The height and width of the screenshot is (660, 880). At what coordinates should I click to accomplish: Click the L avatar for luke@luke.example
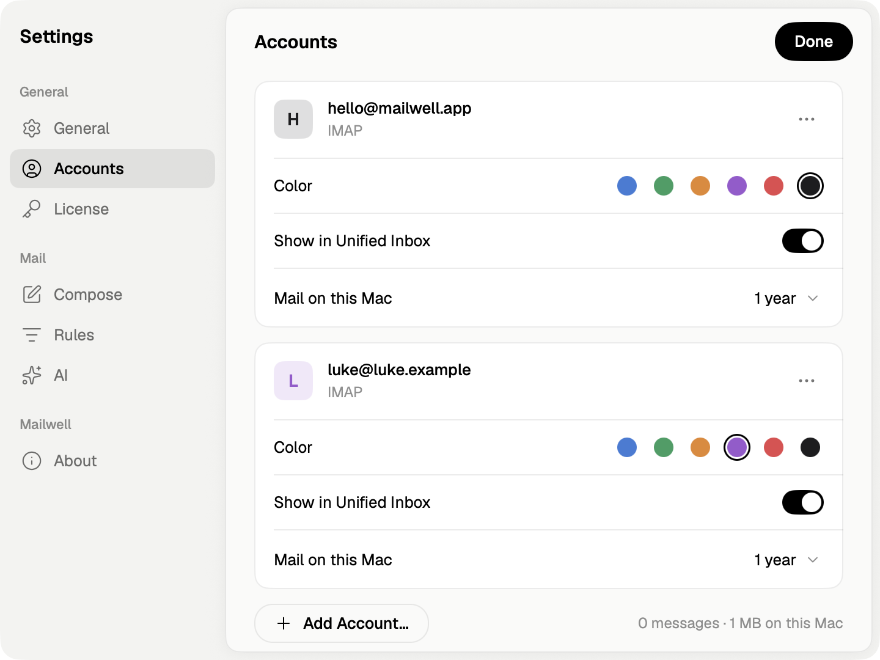tap(293, 381)
